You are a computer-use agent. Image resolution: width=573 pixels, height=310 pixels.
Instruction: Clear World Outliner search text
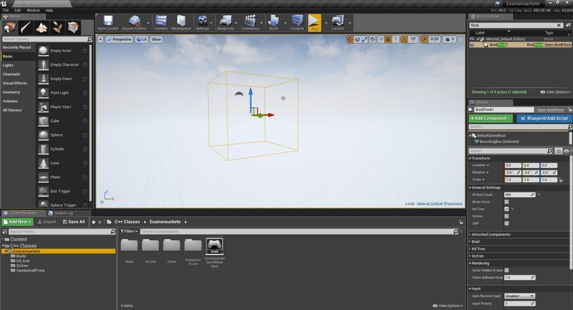pos(559,25)
